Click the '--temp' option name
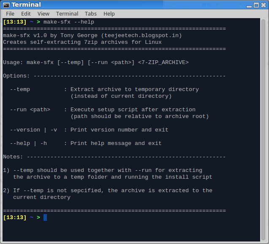This screenshot has width=269, height=244. (20, 89)
